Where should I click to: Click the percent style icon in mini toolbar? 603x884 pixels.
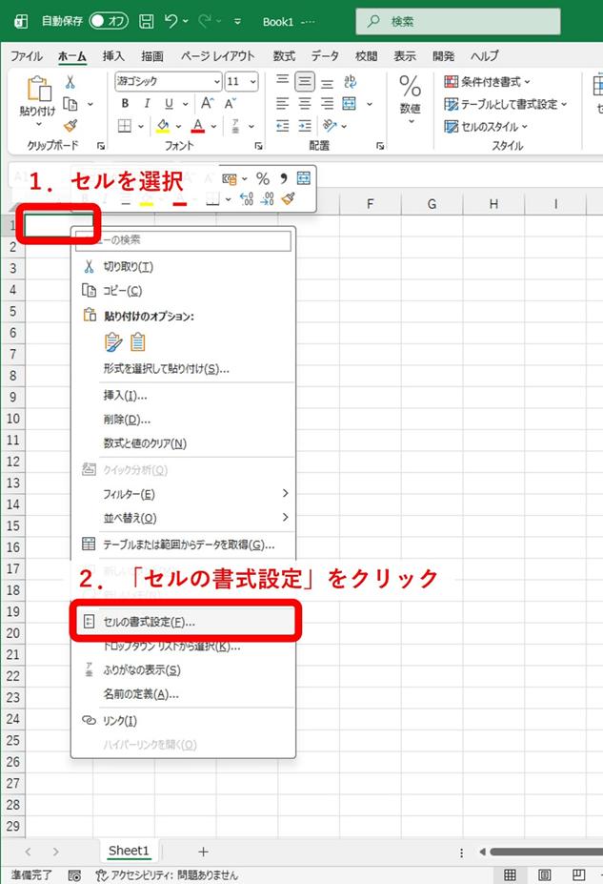(262, 178)
